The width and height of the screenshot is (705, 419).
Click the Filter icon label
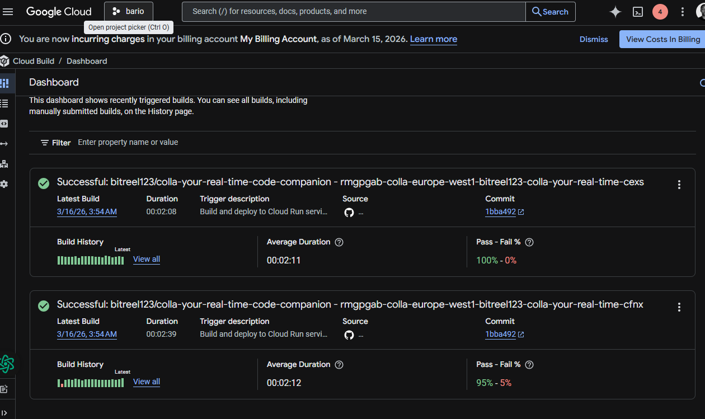pyautogui.click(x=55, y=143)
